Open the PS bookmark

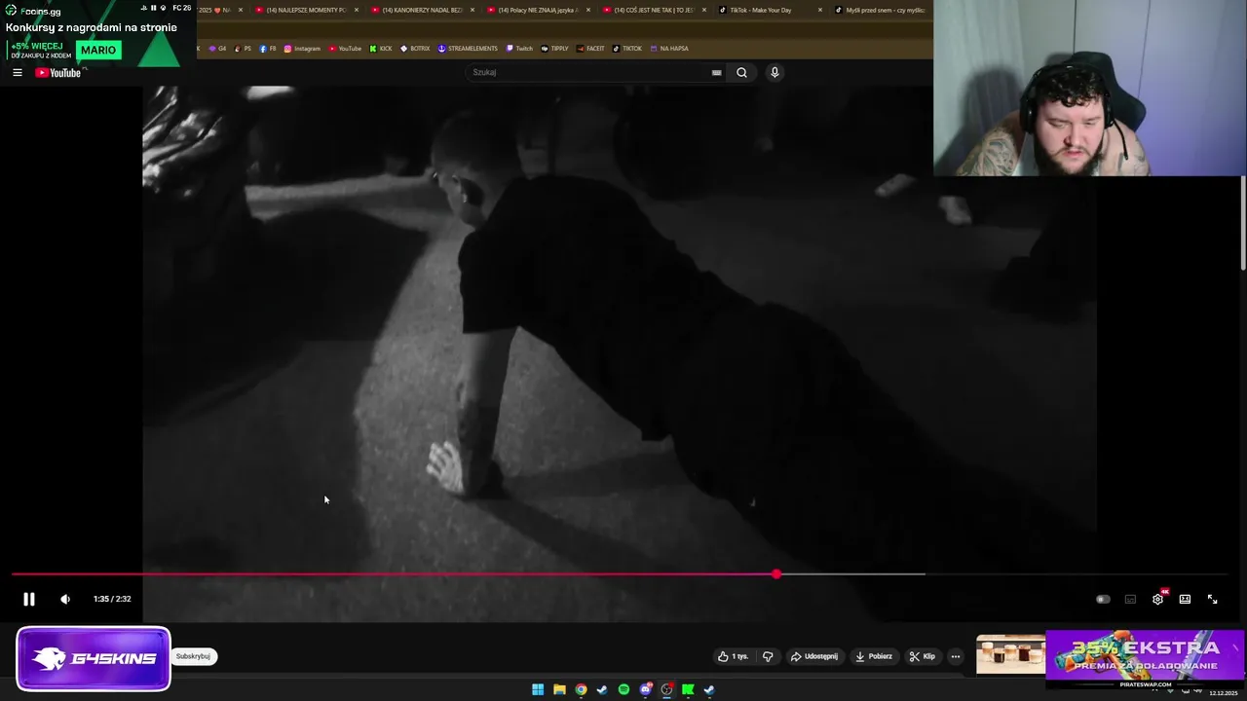point(243,48)
